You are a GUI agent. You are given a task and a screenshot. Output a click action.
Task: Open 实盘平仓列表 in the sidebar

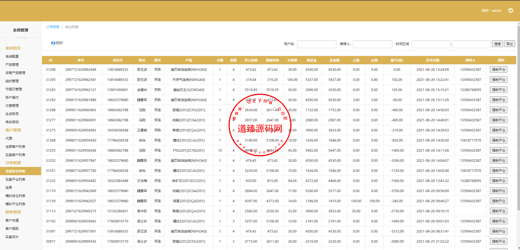point(15,180)
